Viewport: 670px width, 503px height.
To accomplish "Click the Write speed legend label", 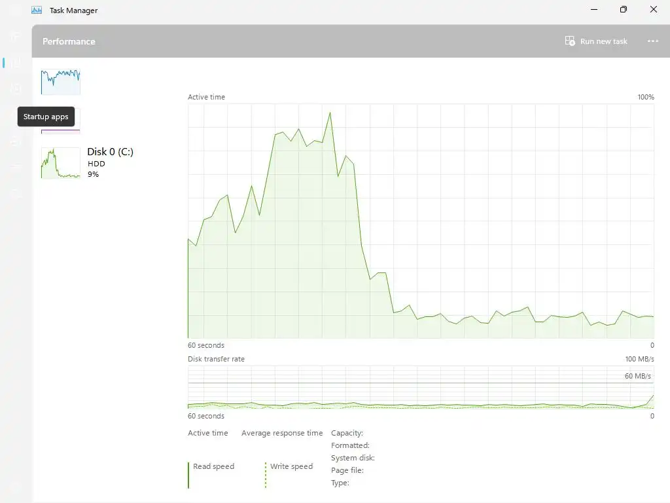I will click(x=291, y=466).
